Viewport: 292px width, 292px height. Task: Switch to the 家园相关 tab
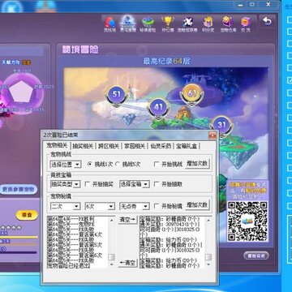(135, 146)
